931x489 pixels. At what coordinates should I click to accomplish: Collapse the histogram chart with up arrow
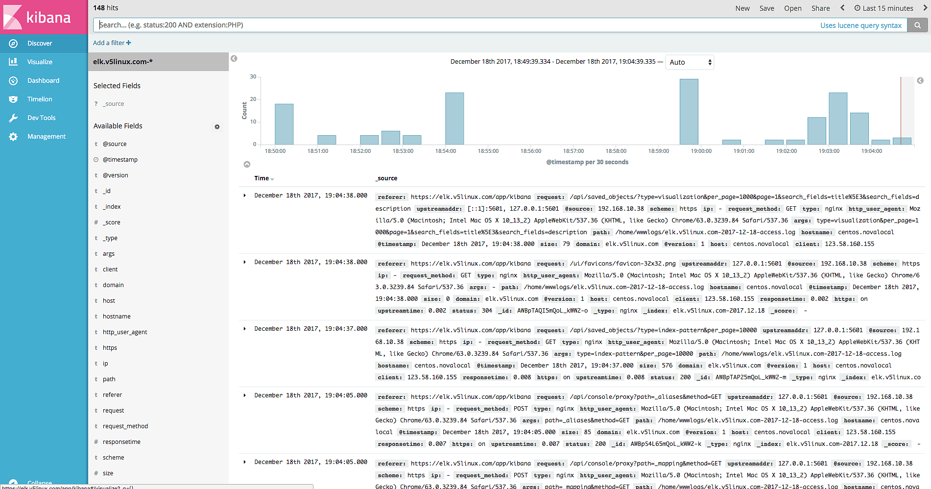247,165
